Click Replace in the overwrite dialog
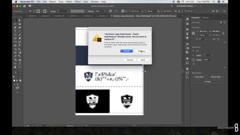240x135 pixels. click(x=142, y=51)
